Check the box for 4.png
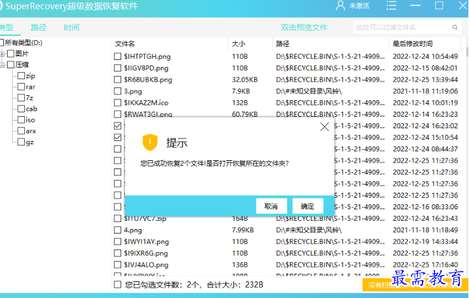The height and width of the screenshot is (298, 469). 117,230
